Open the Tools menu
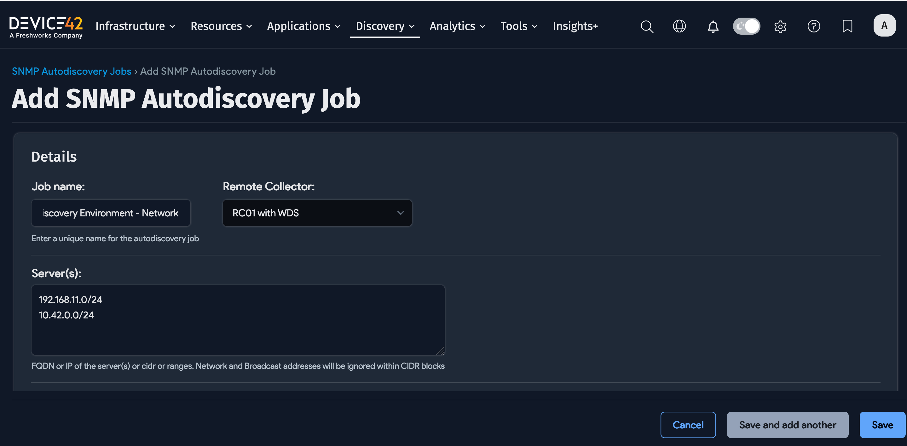907x446 pixels. 518,26
